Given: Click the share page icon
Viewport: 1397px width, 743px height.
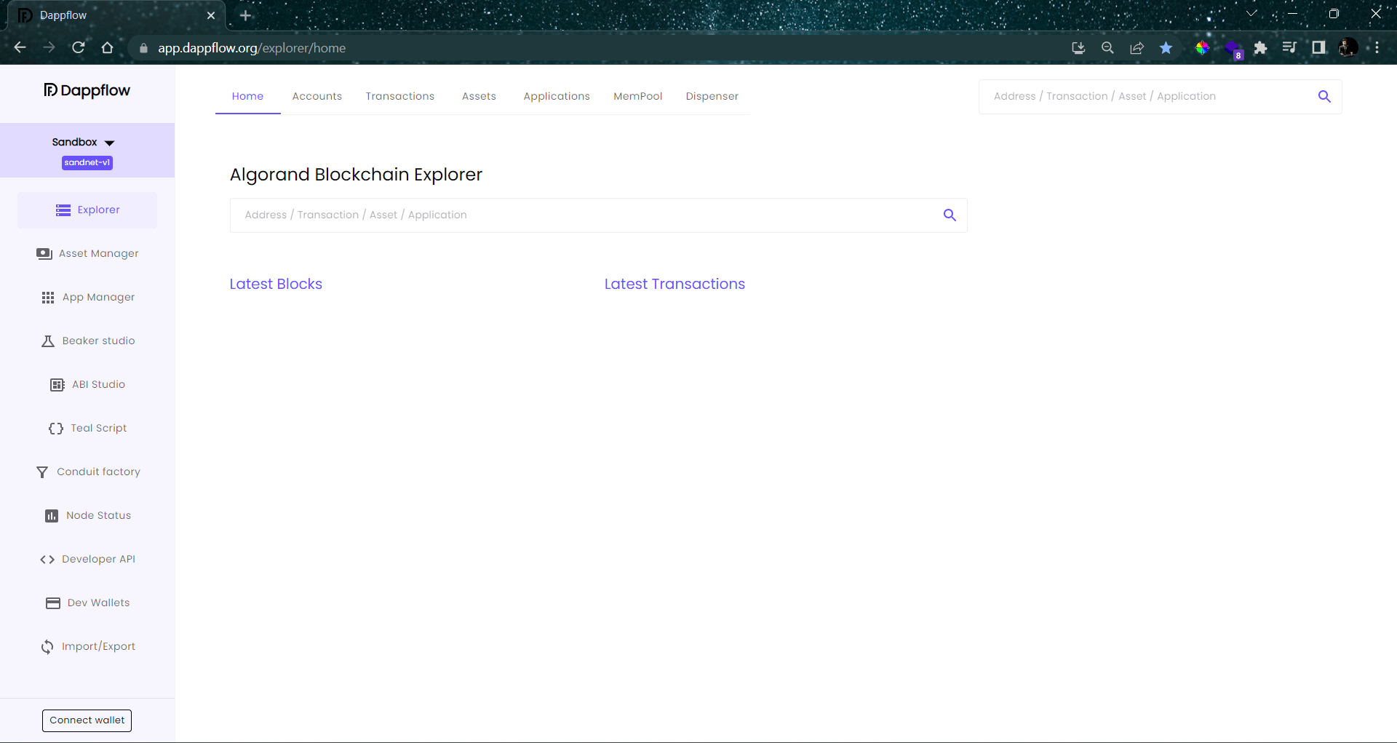Looking at the screenshot, I should [1137, 48].
